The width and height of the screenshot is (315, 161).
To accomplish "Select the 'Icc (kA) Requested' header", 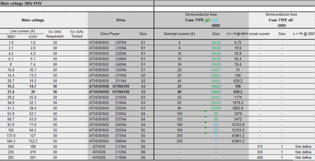I will tap(55, 34).
